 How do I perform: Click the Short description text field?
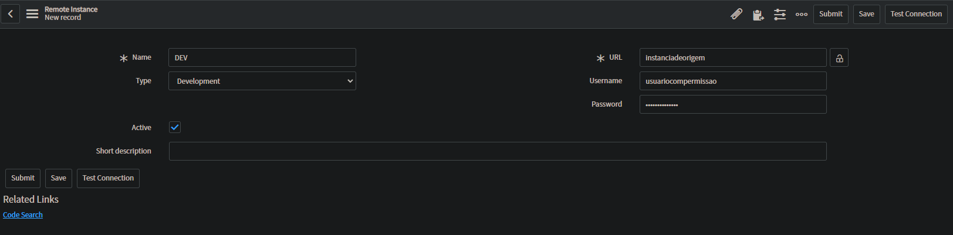(x=498, y=151)
